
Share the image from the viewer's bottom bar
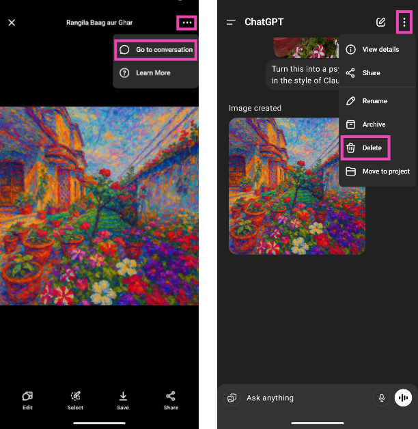point(171,400)
